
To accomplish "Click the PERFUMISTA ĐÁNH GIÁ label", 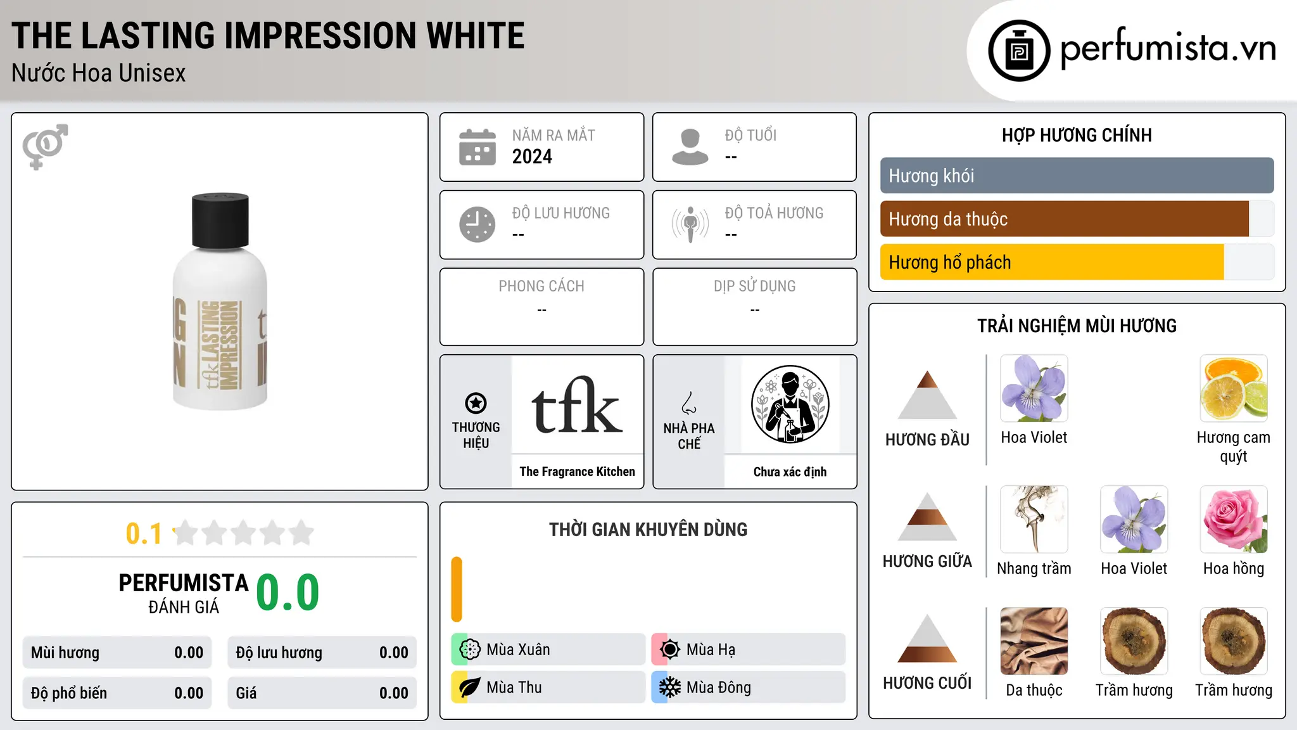I will pyautogui.click(x=184, y=594).
